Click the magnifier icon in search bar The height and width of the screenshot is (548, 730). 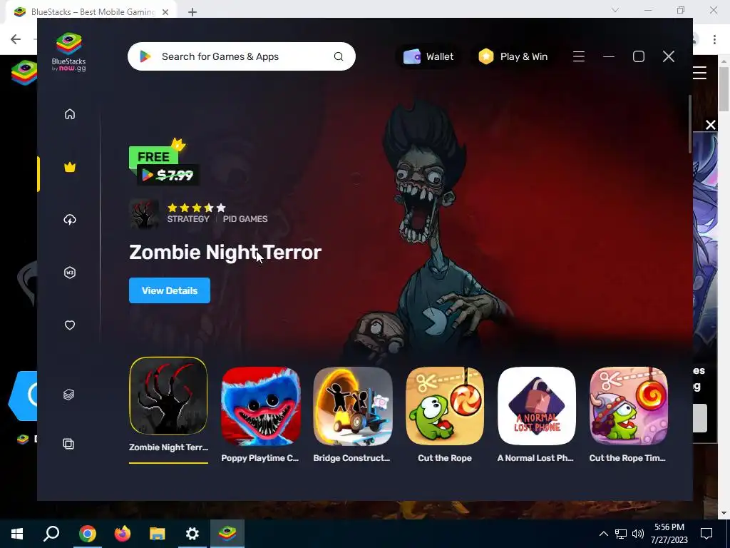pos(339,56)
